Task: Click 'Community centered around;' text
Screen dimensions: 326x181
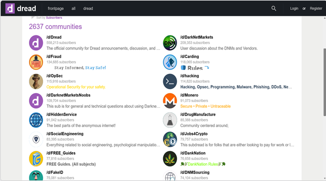Action: pos(204,125)
